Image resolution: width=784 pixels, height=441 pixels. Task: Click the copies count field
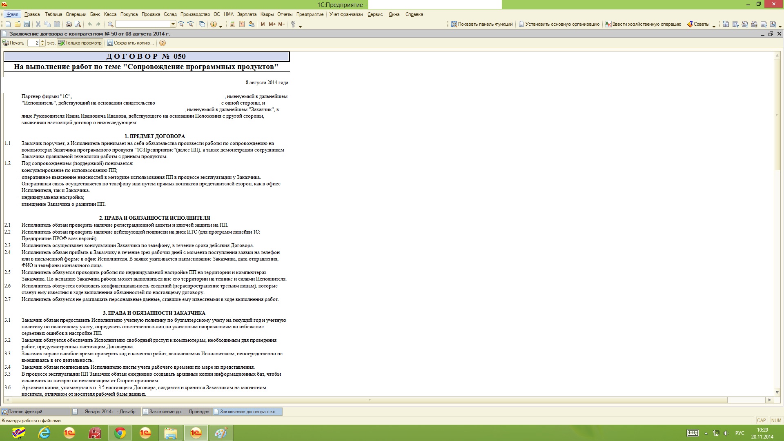(x=34, y=43)
